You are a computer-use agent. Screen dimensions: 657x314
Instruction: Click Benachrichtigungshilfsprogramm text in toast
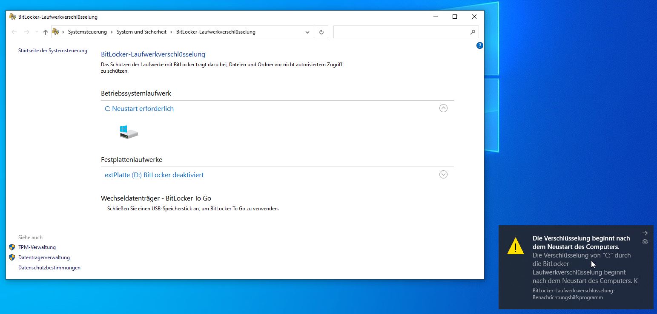pyautogui.click(x=568, y=297)
